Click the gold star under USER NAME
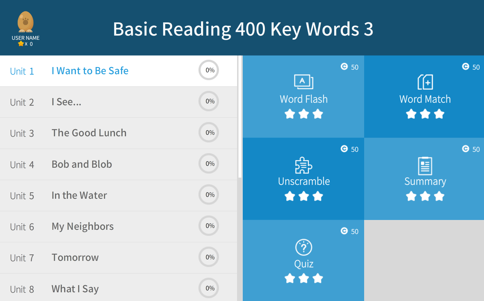This screenshot has width=484, height=301. [21, 44]
